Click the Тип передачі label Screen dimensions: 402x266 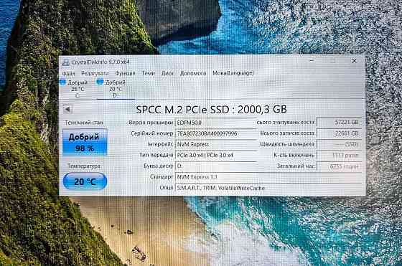click(156, 155)
